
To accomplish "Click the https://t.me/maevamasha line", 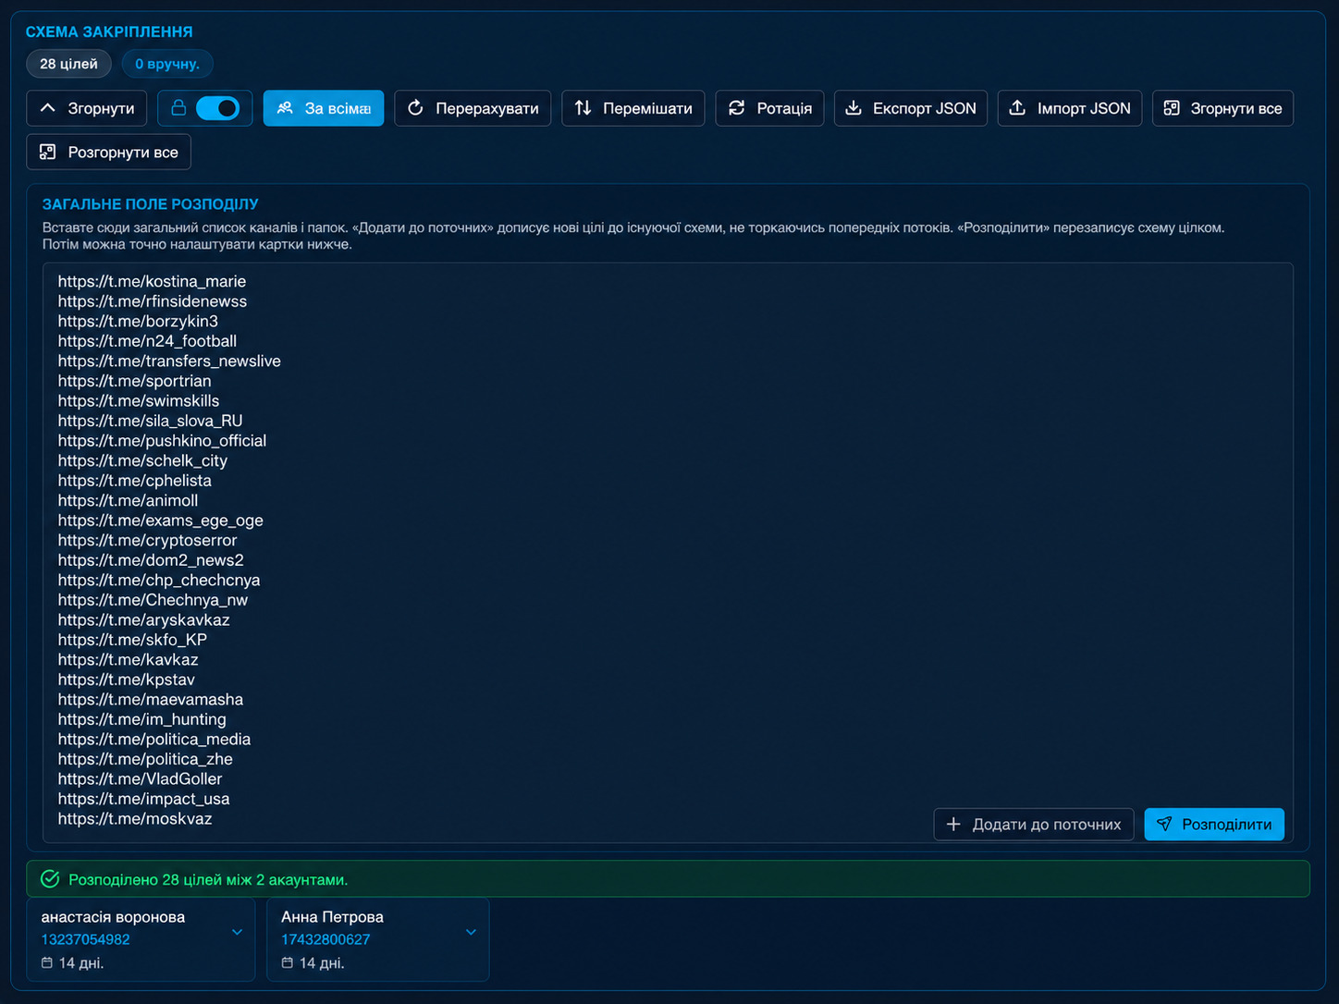I will pyautogui.click(x=151, y=700).
